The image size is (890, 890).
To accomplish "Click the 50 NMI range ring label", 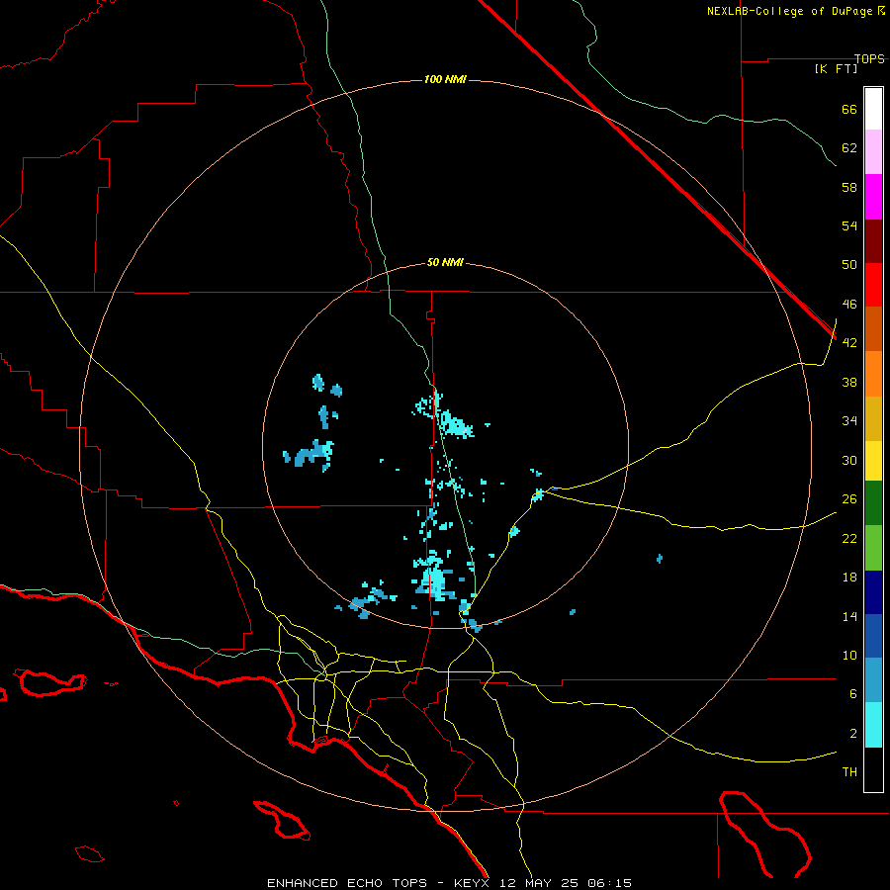I will [445, 262].
